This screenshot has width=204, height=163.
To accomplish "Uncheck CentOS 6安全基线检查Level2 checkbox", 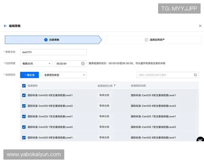I will (24, 106).
